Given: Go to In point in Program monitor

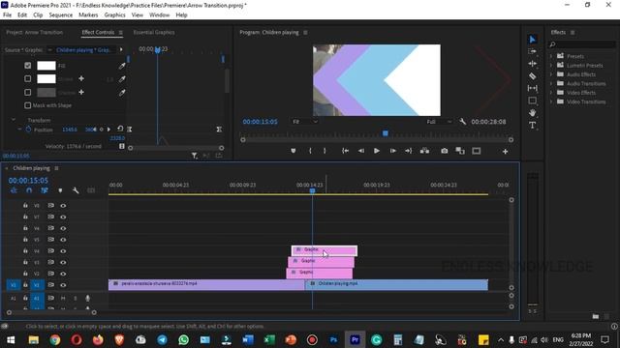Looking at the screenshot, I should pos(345,151).
